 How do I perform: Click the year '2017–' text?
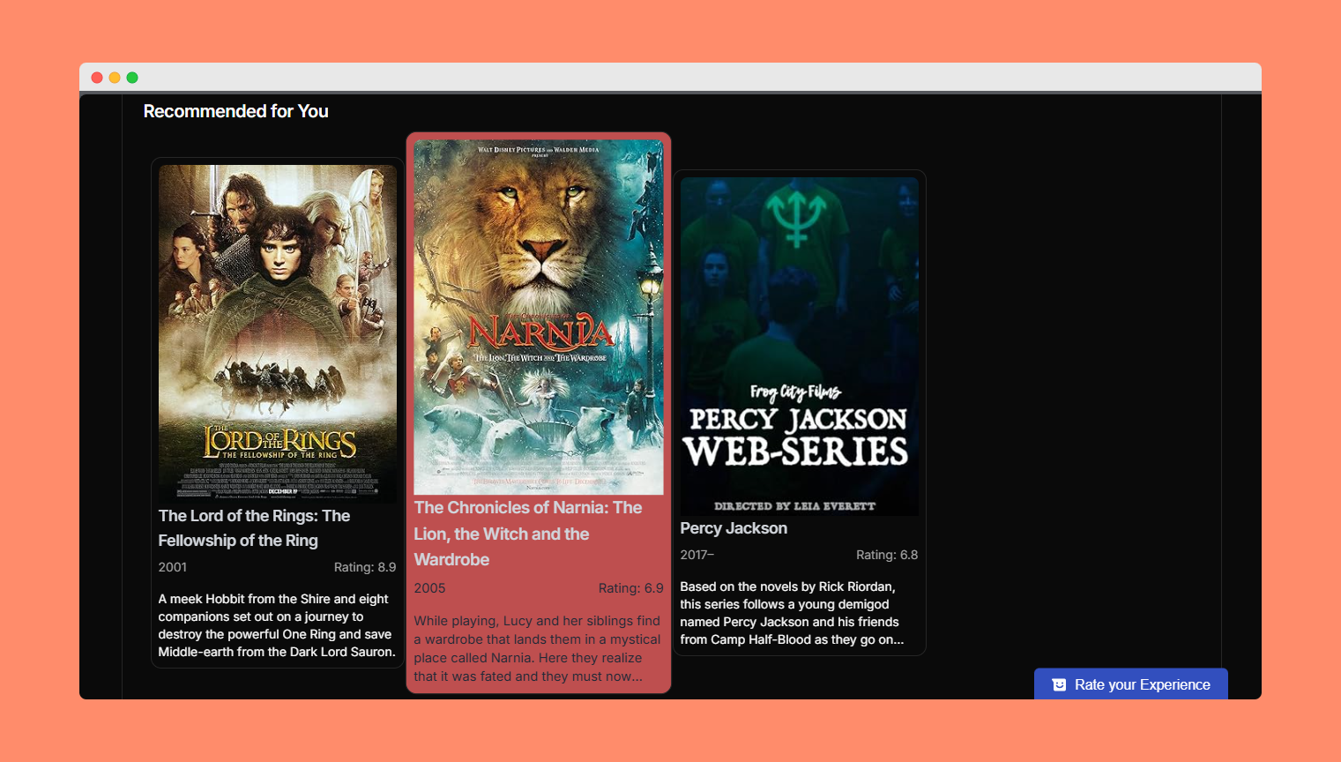697,555
